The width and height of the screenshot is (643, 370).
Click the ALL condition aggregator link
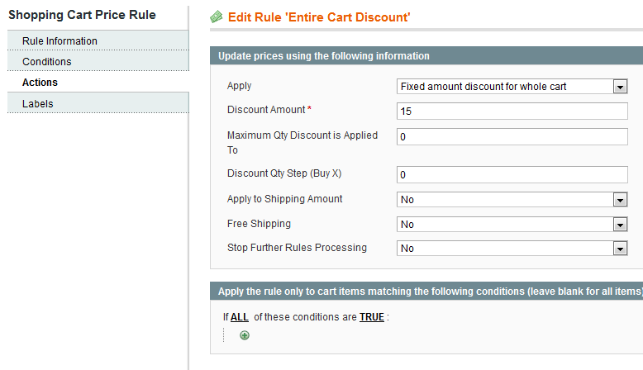(240, 317)
